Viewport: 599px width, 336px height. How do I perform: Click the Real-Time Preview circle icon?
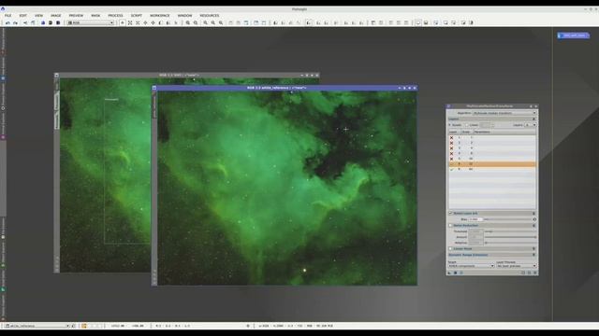[461, 273]
